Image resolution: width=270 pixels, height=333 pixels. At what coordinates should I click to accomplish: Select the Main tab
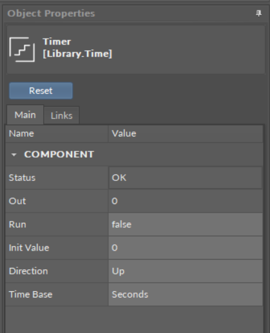pyautogui.click(x=25, y=115)
